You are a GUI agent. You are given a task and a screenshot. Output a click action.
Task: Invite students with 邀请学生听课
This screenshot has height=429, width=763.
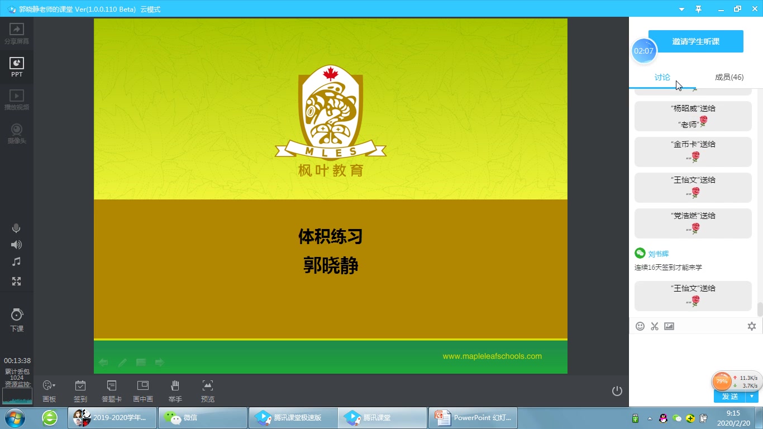696,41
